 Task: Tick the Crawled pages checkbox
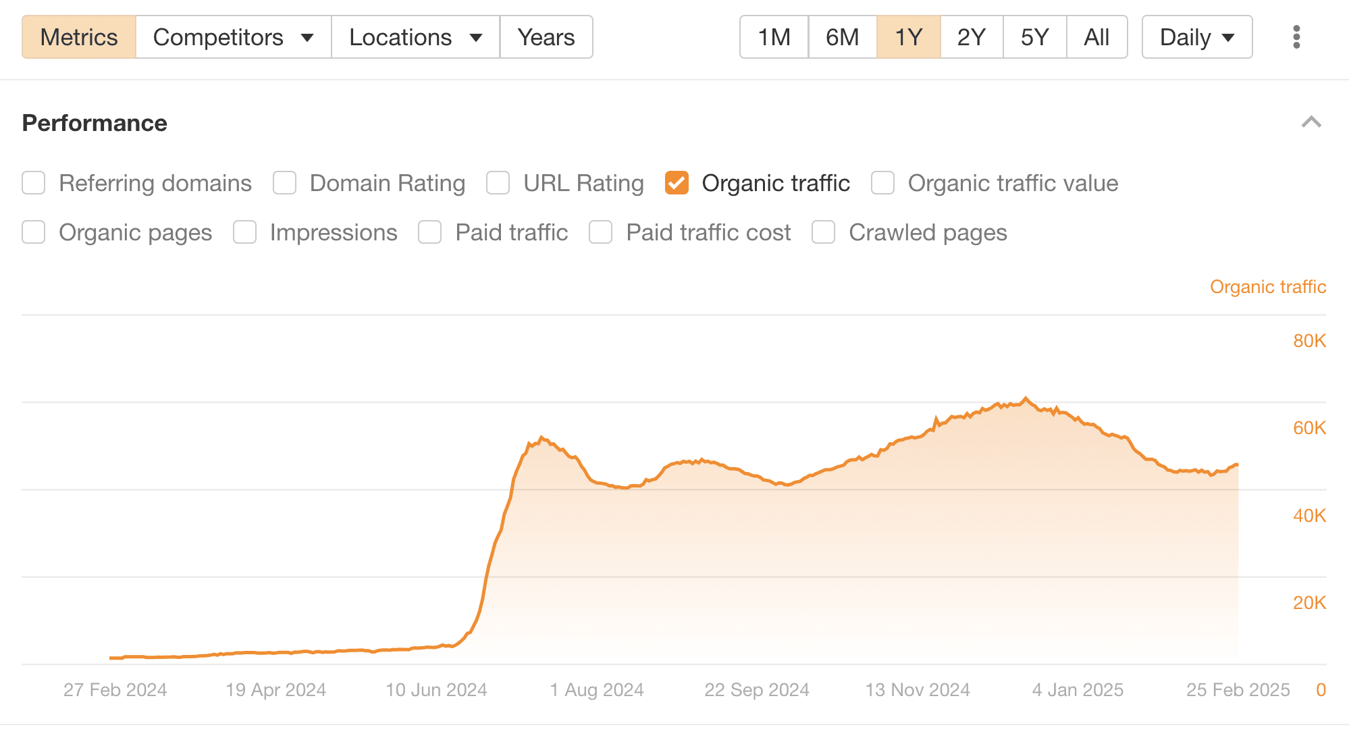pos(823,232)
